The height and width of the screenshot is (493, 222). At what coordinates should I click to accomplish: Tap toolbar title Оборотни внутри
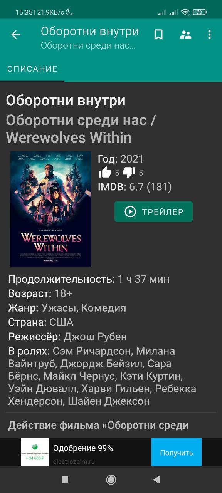(x=90, y=31)
